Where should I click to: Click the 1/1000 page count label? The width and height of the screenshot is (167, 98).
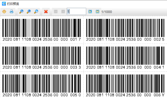coord(106,12)
